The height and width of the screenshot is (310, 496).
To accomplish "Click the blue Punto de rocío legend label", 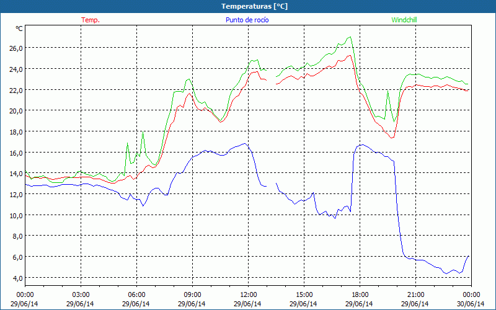I will pyautogui.click(x=247, y=20).
